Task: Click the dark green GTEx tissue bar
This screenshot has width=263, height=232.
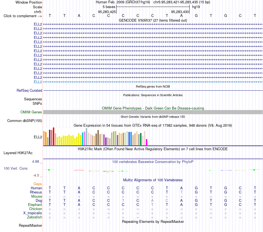Action: (141, 139)
